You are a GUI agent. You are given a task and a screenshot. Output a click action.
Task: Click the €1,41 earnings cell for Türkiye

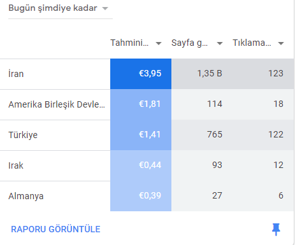141,135
